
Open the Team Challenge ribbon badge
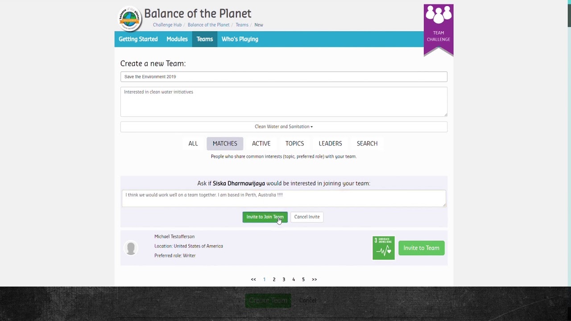(x=439, y=30)
